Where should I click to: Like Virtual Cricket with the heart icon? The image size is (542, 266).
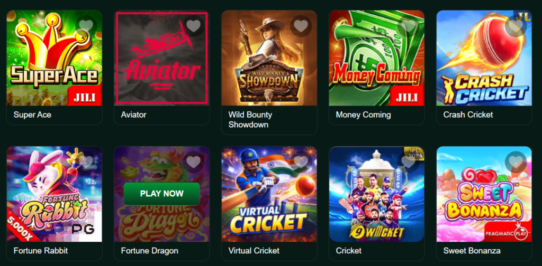301,161
